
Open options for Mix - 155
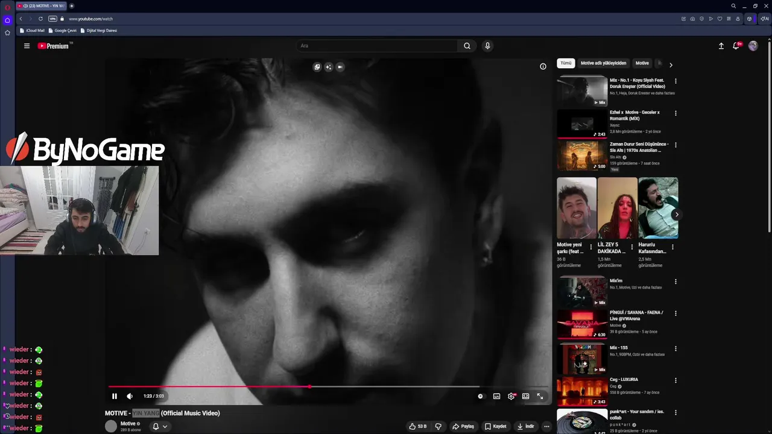pos(675,348)
